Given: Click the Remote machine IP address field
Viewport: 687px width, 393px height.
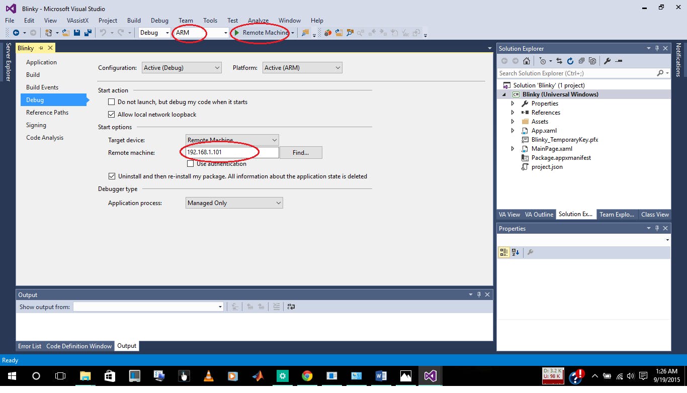Looking at the screenshot, I should tap(232, 153).
